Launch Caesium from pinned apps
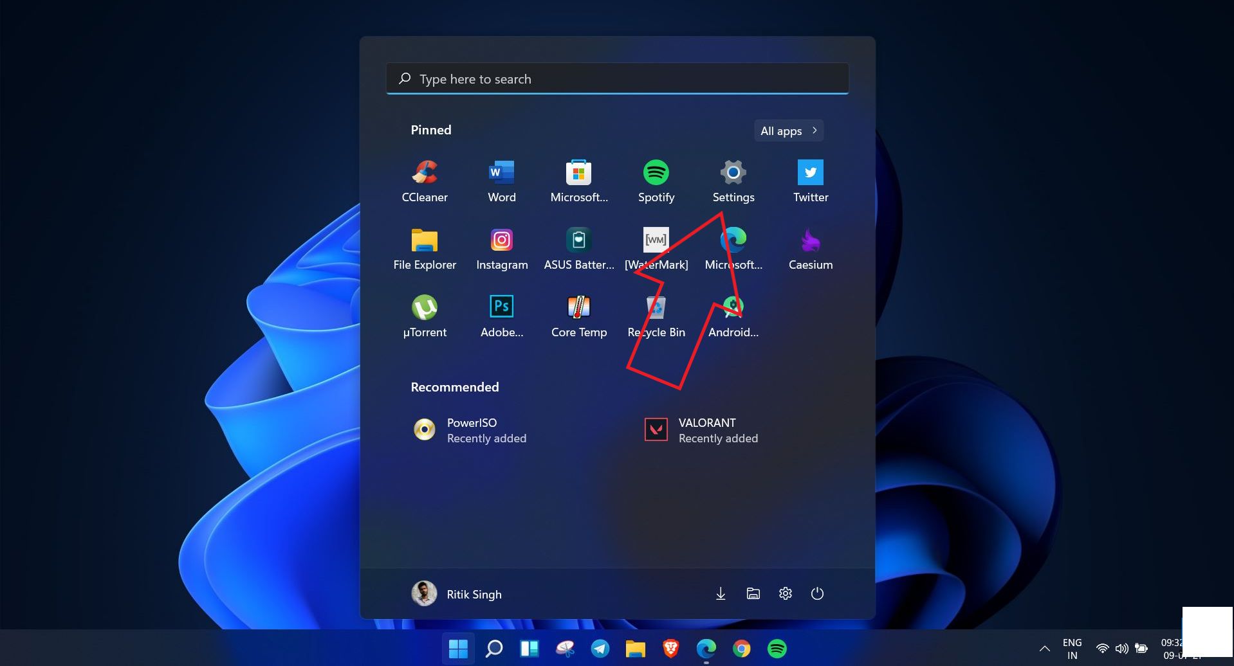The image size is (1234, 666). [x=811, y=249]
